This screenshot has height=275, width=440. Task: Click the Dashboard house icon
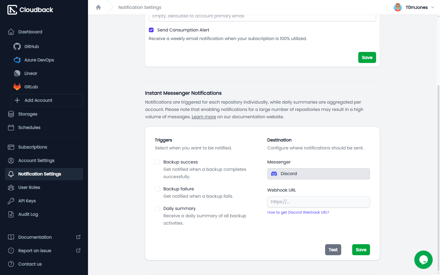[11, 32]
